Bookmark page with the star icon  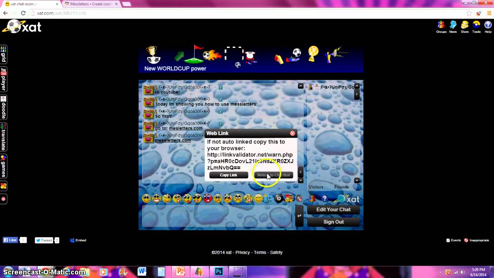(x=469, y=13)
